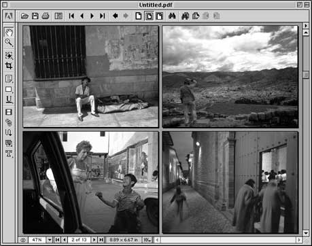Select the Hand tool
The height and width of the screenshot is (246, 312).
pos(9,33)
